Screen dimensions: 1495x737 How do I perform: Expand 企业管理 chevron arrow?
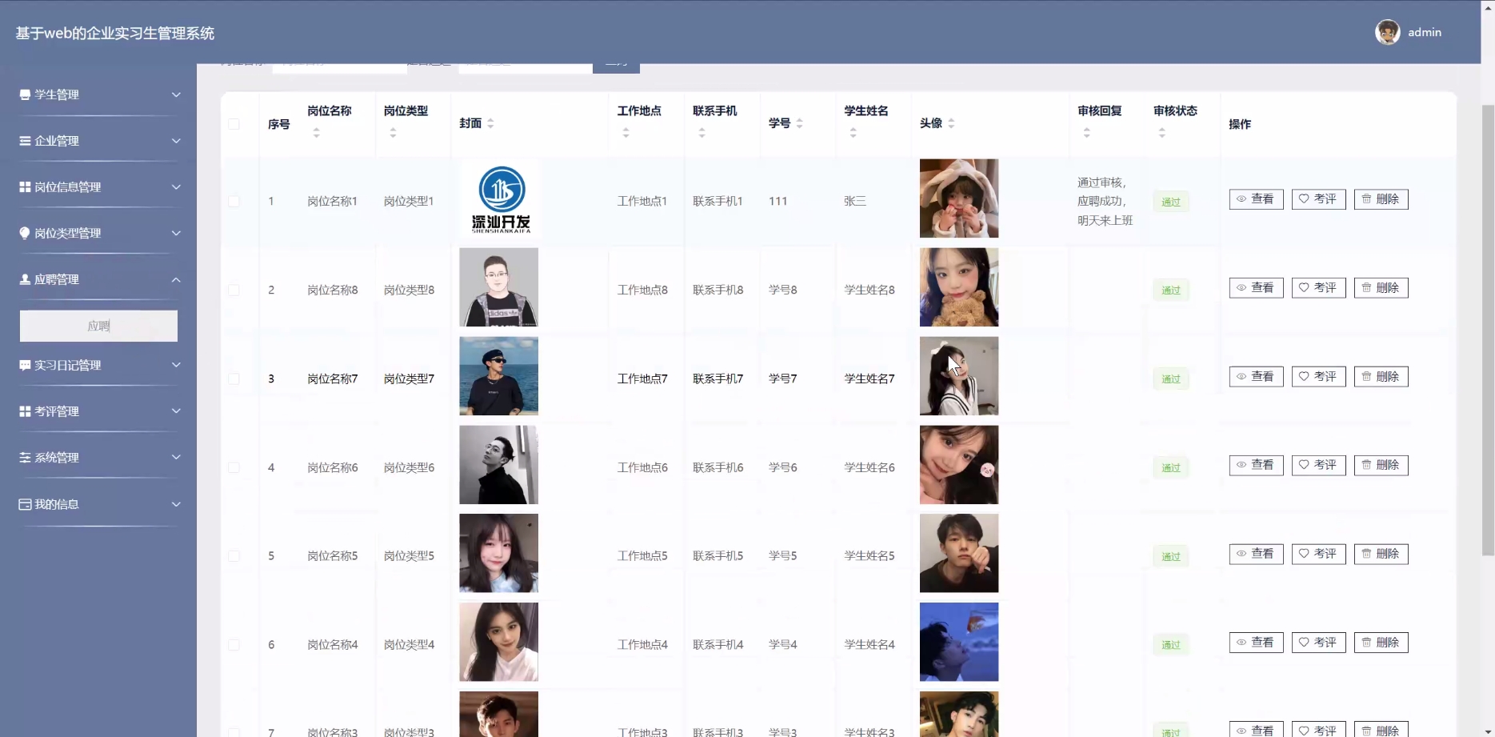(x=176, y=141)
